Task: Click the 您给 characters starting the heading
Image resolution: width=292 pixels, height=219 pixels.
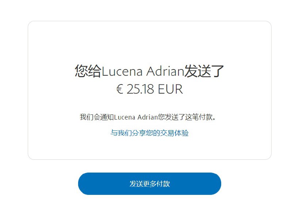Action: tap(88, 71)
